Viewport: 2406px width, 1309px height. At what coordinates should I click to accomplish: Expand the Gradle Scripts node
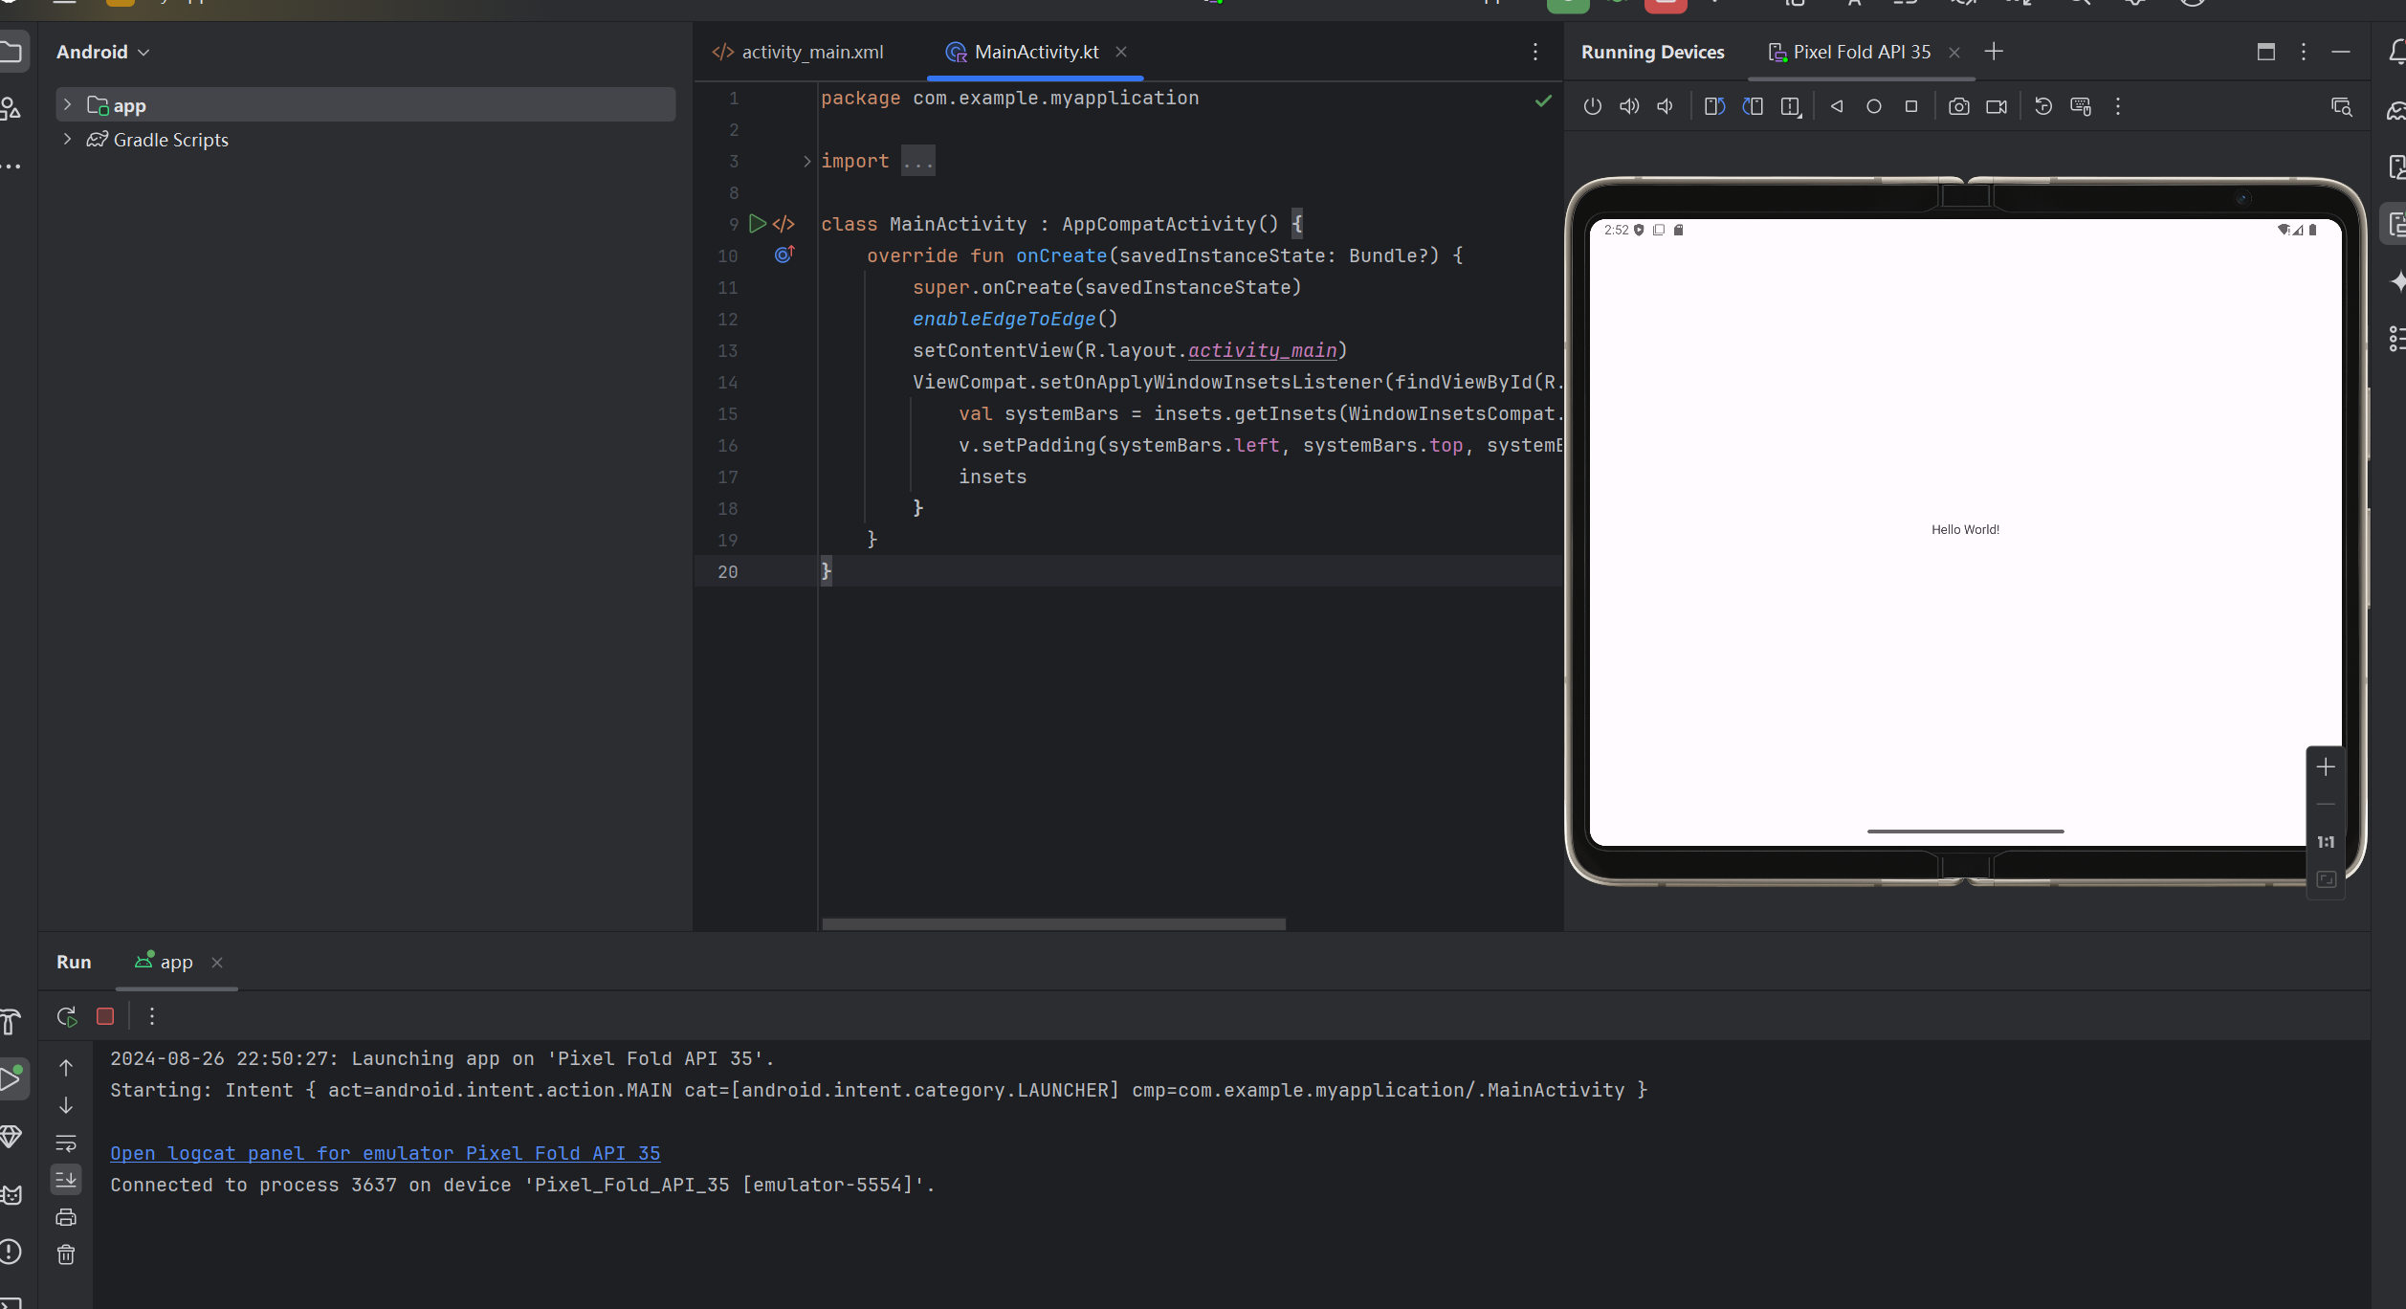click(67, 139)
